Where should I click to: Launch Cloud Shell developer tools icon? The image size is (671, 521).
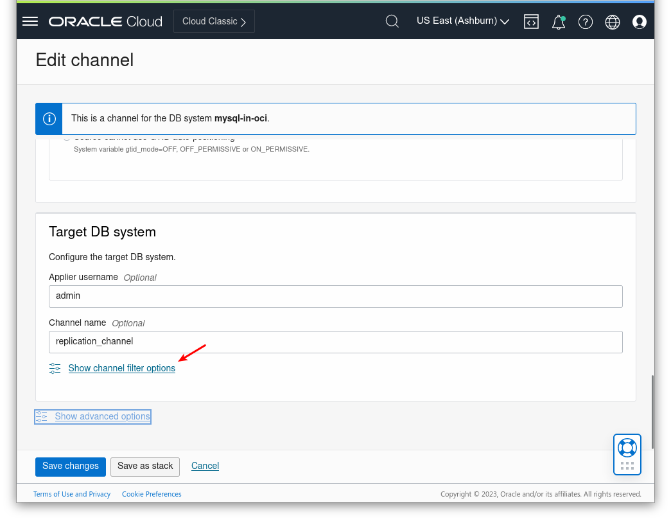(x=531, y=21)
